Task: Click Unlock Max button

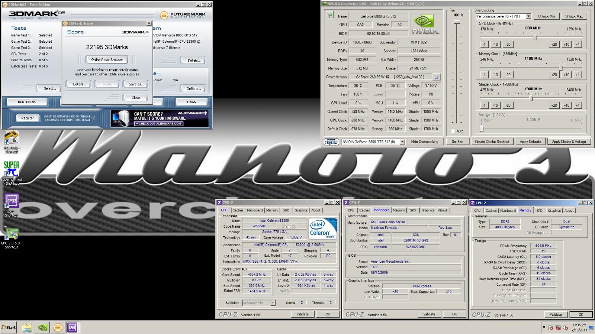Action: coord(574,16)
